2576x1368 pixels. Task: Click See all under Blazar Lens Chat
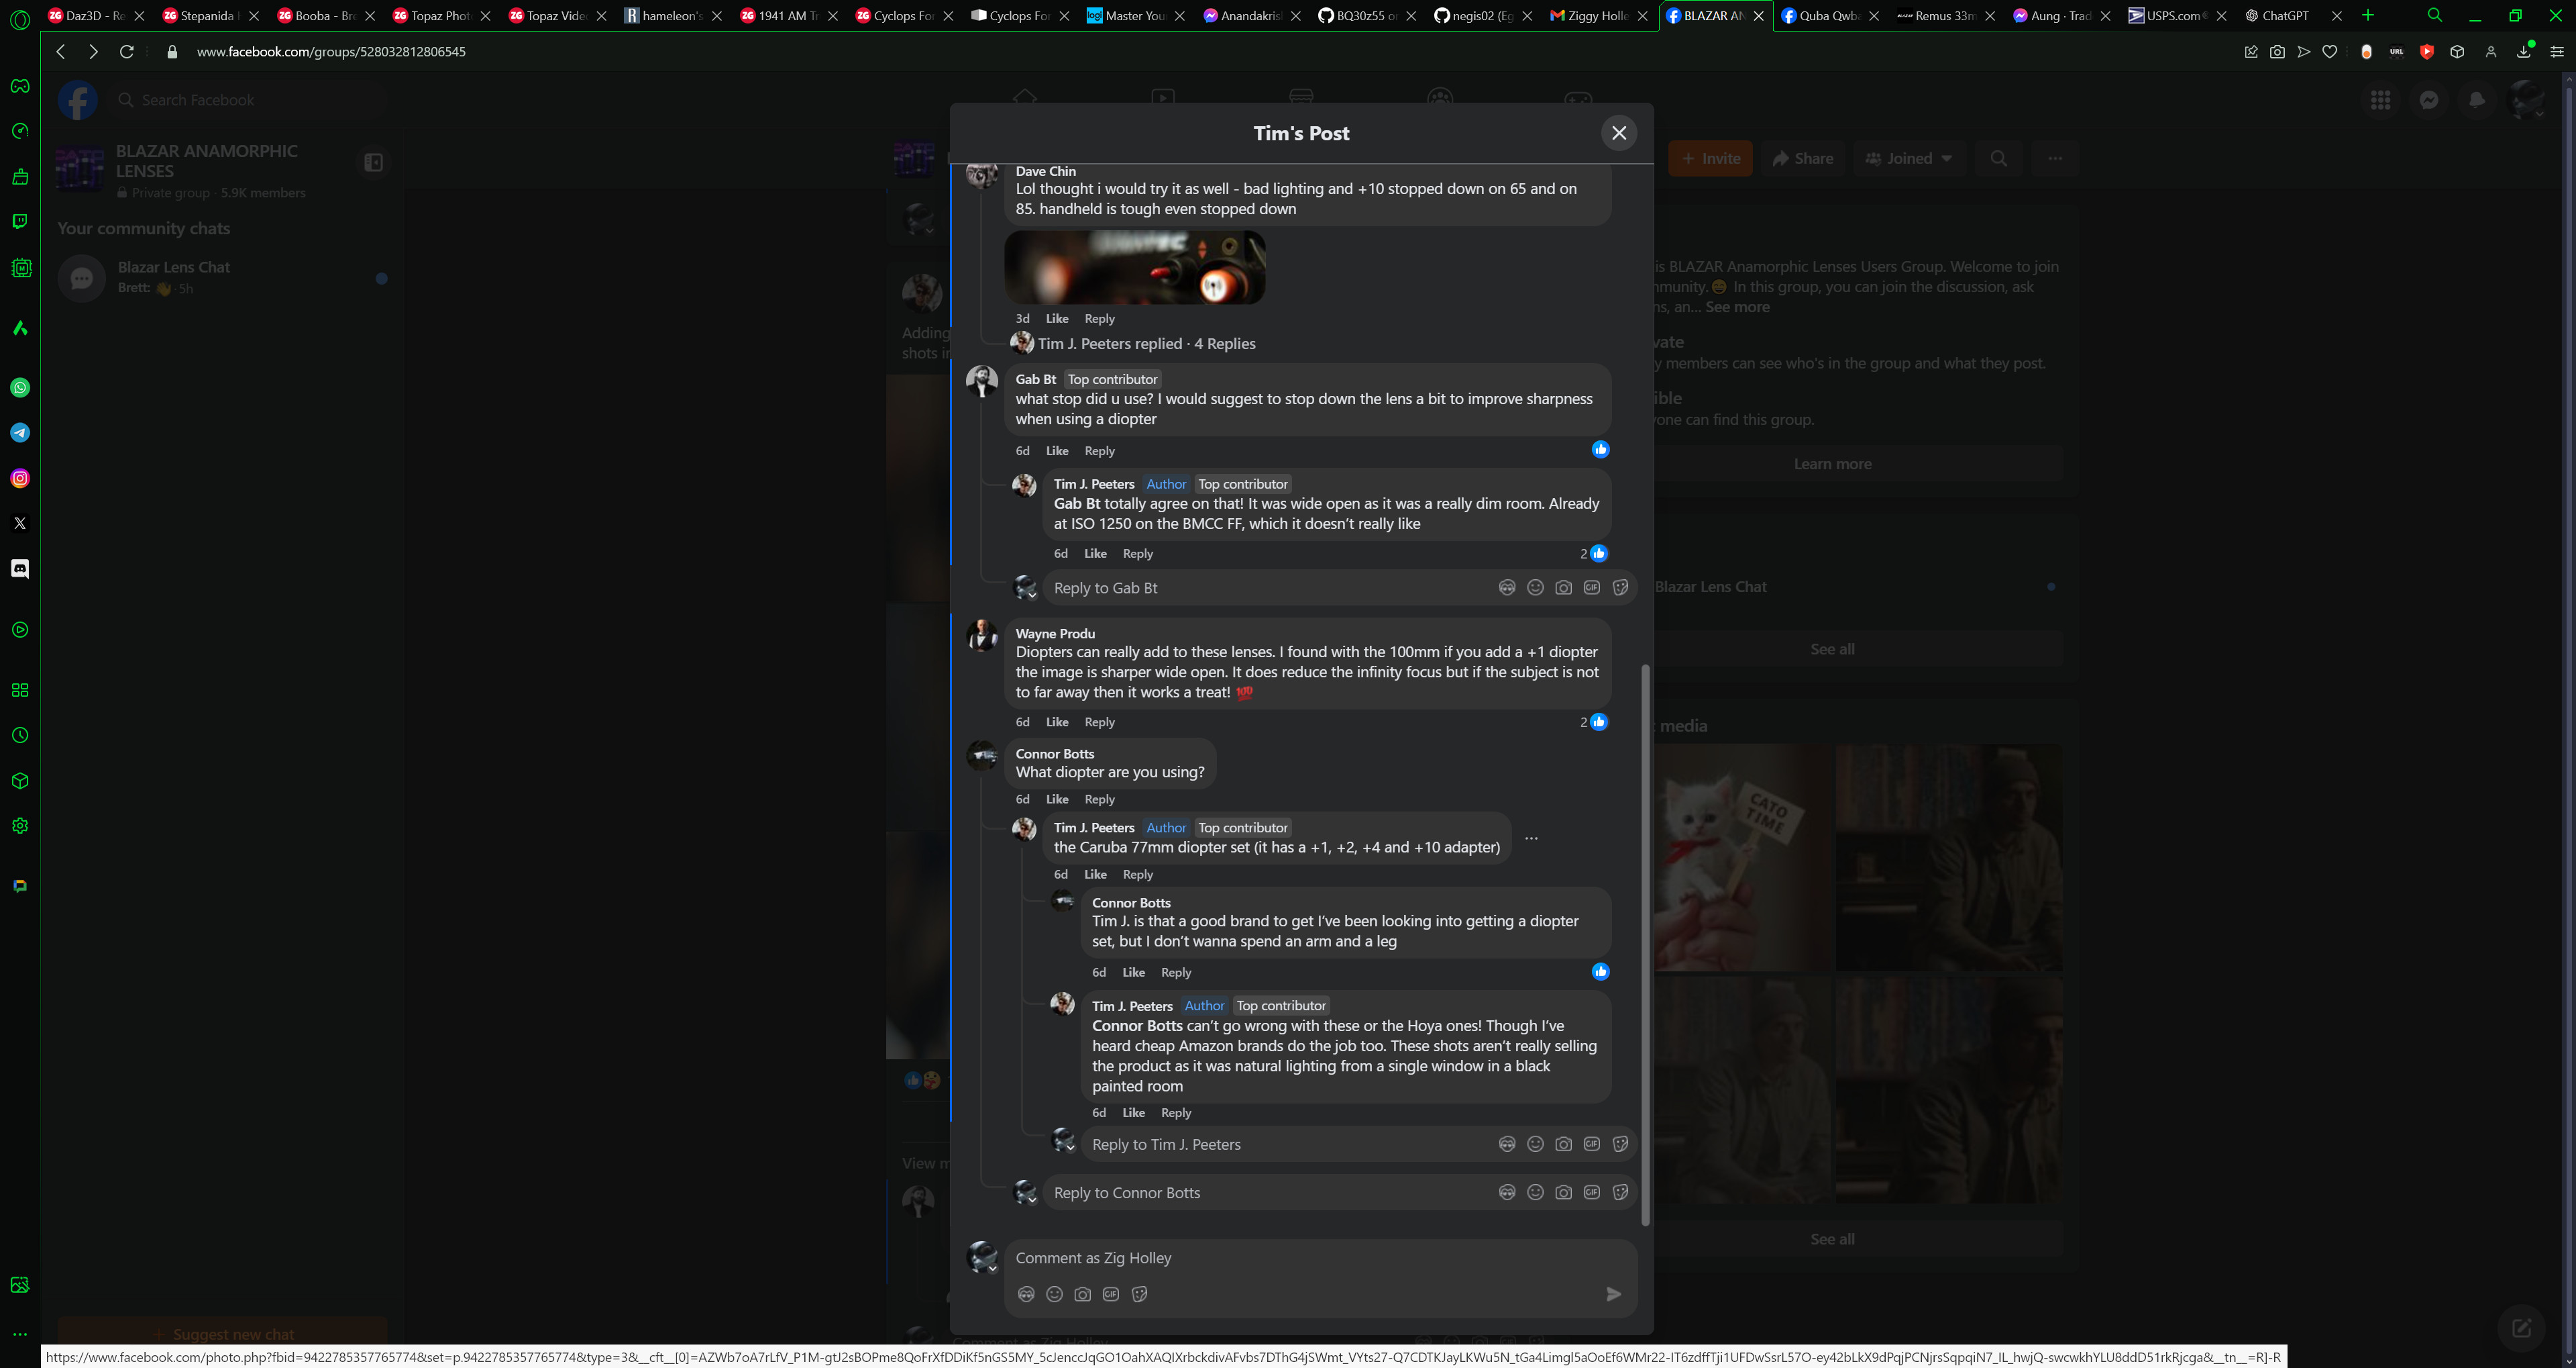click(1832, 648)
